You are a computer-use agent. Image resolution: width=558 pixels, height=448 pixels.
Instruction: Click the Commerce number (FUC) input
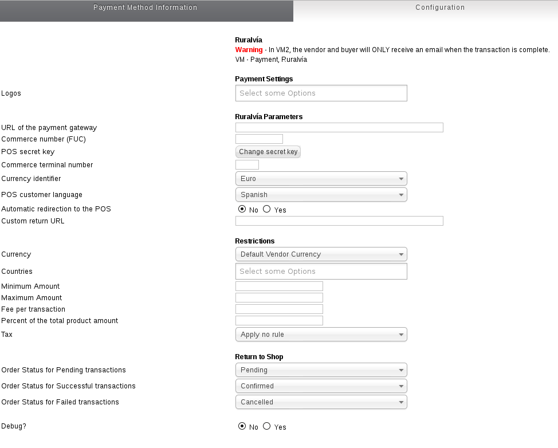(x=259, y=139)
